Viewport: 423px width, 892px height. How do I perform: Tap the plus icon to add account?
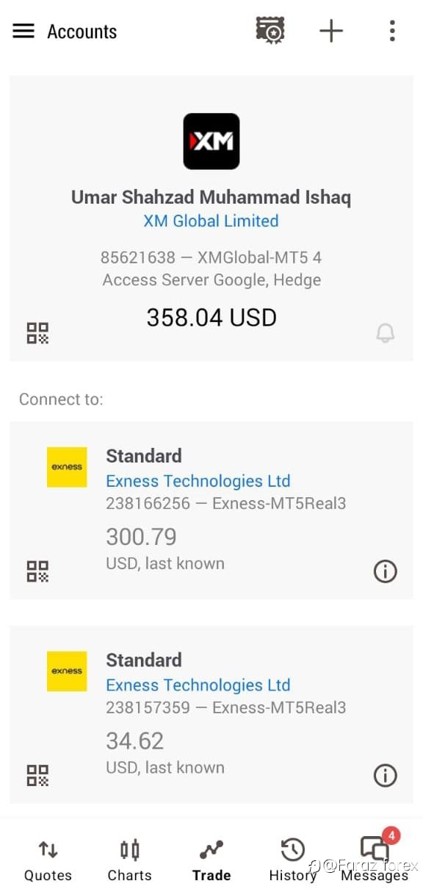pyautogui.click(x=331, y=31)
